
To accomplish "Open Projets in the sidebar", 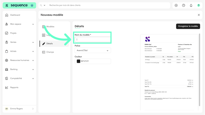I will click(x=13, y=33).
